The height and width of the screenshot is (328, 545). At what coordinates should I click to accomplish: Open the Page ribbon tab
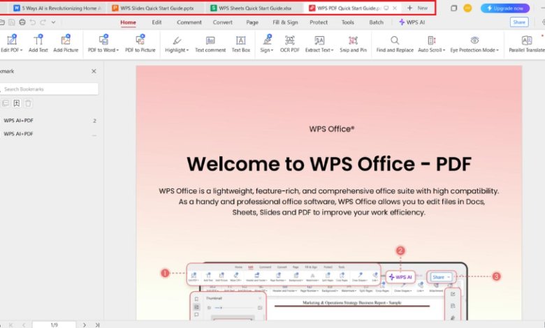click(x=252, y=22)
